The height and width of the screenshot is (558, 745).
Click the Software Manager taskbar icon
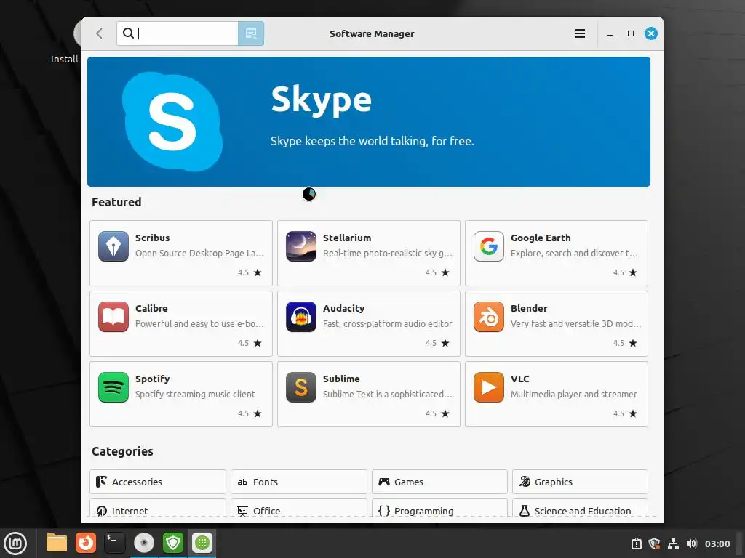pos(202,543)
